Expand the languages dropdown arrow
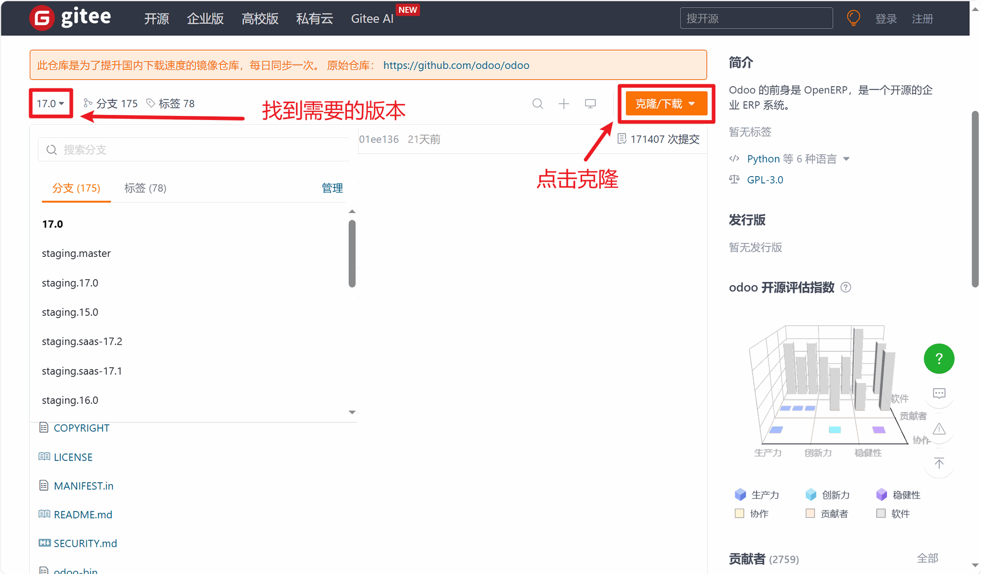981x574 pixels. click(x=846, y=159)
